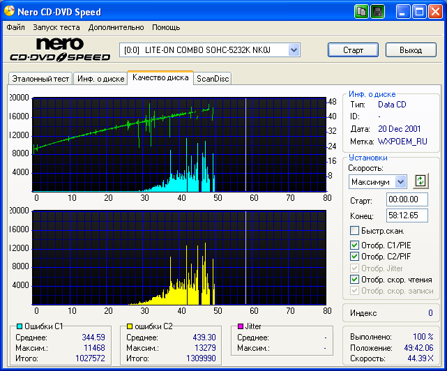Click the green refresh icon beside speed

point(420,181)
